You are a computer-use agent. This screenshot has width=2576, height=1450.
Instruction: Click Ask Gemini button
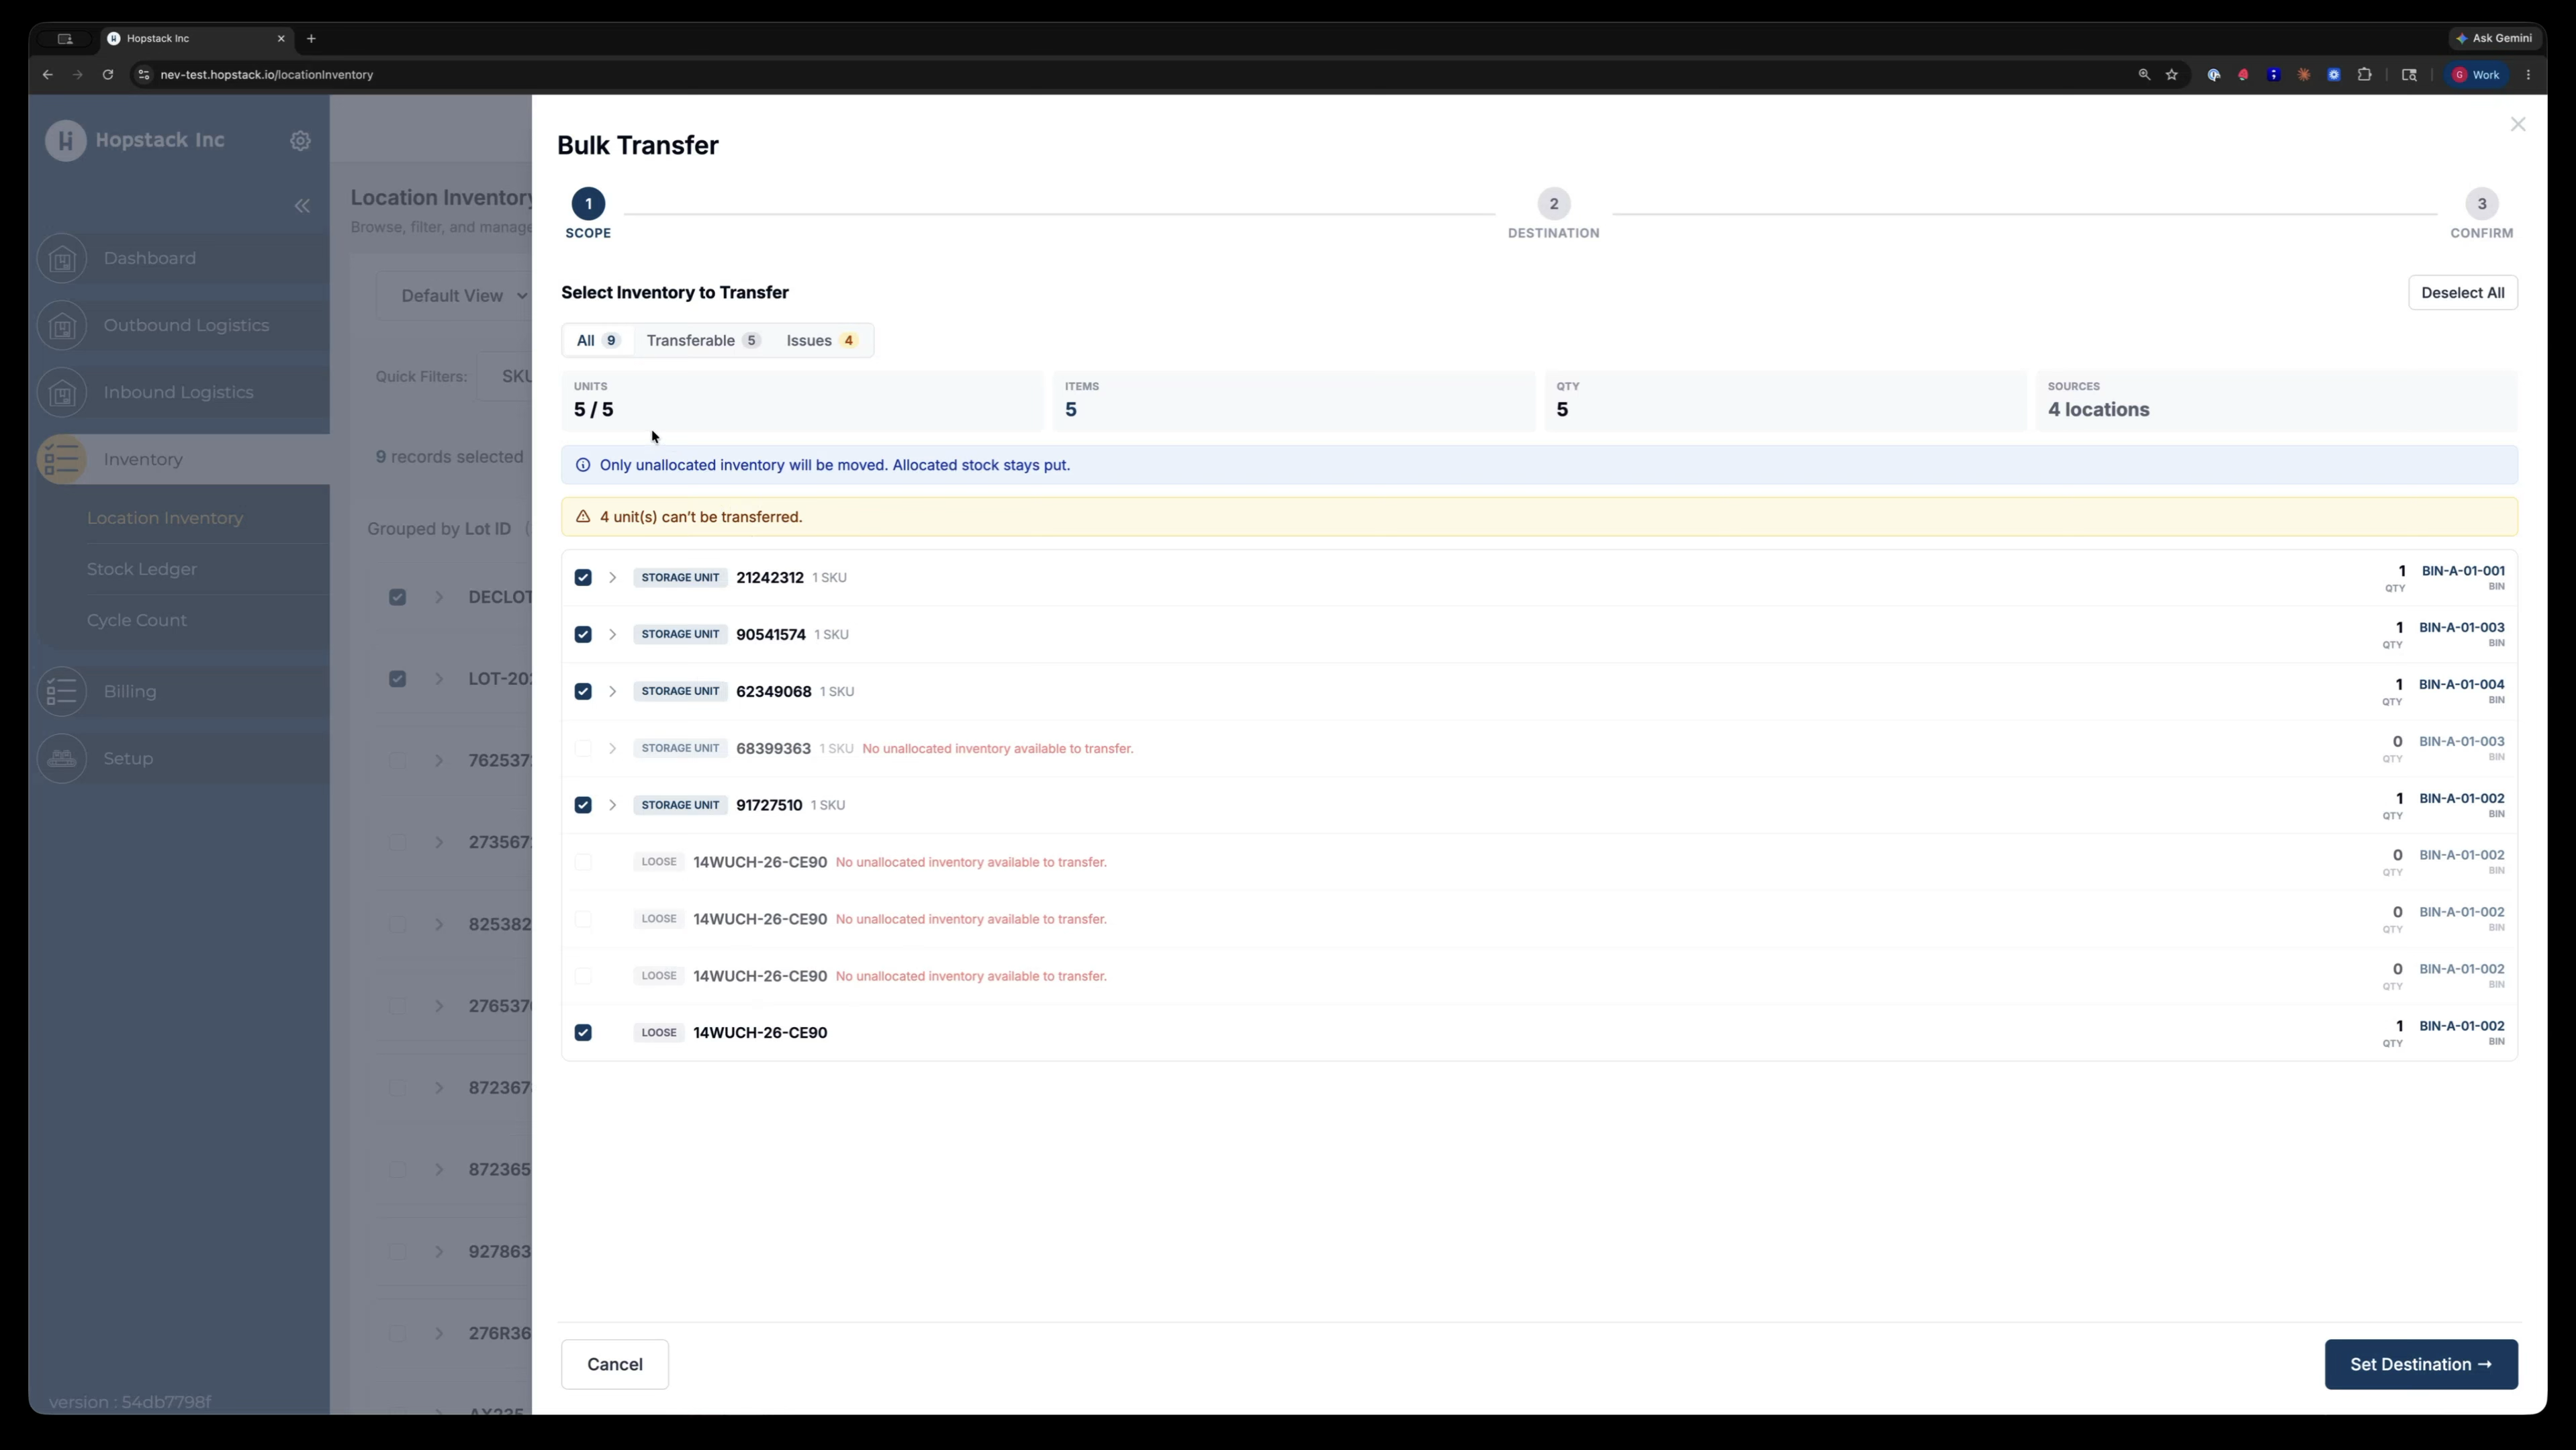(2494, 39)
